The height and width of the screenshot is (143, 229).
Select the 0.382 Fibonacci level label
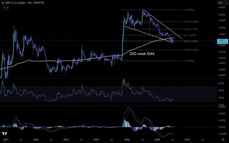(x=191, y=29)
